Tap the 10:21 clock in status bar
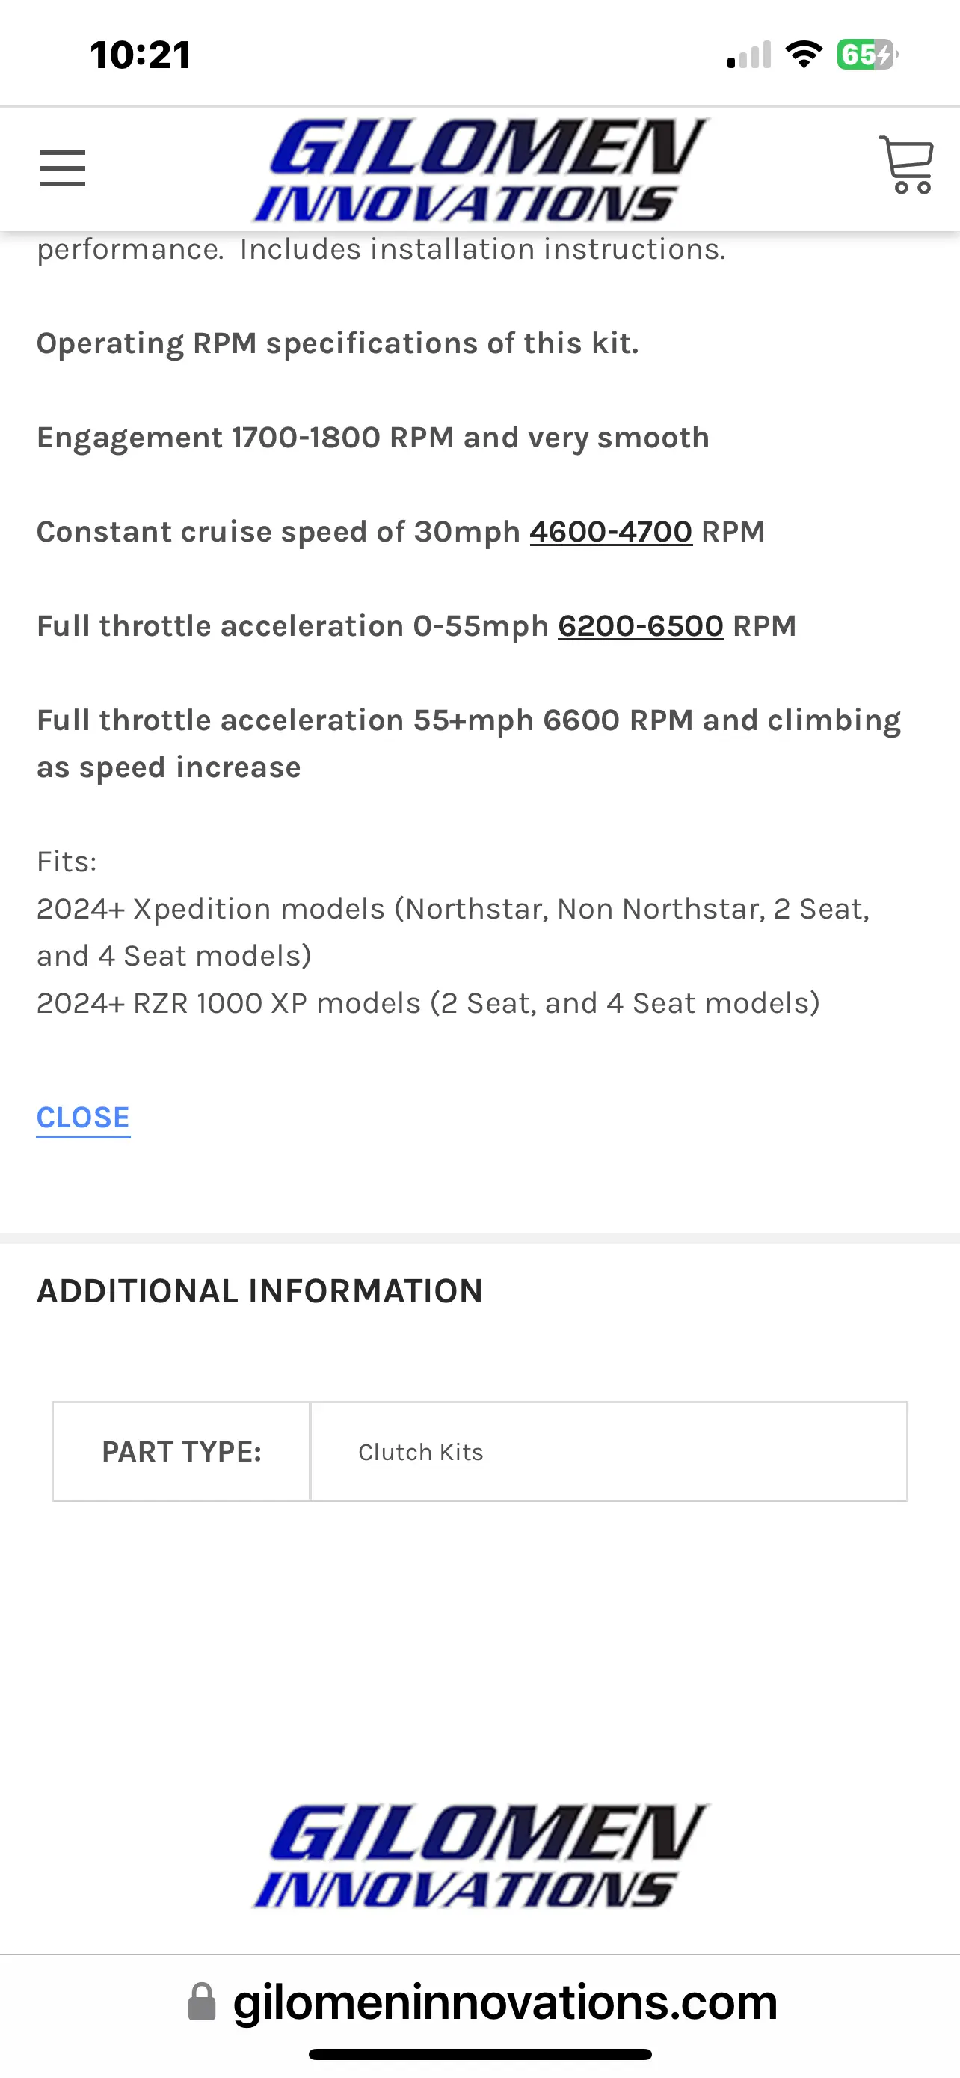Screen dimensions: 960x2078 pos(141,55)
